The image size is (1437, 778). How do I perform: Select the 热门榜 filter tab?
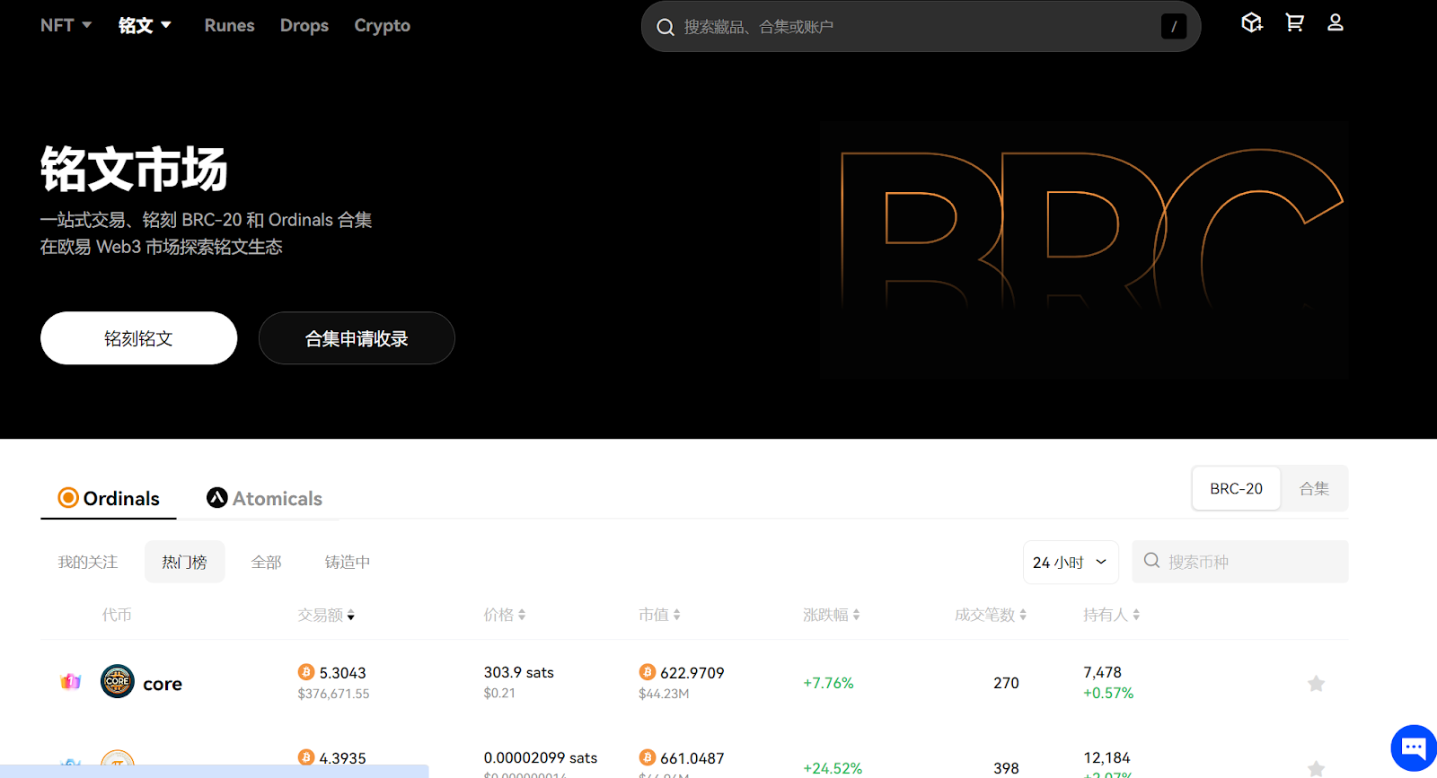[184, 562]
